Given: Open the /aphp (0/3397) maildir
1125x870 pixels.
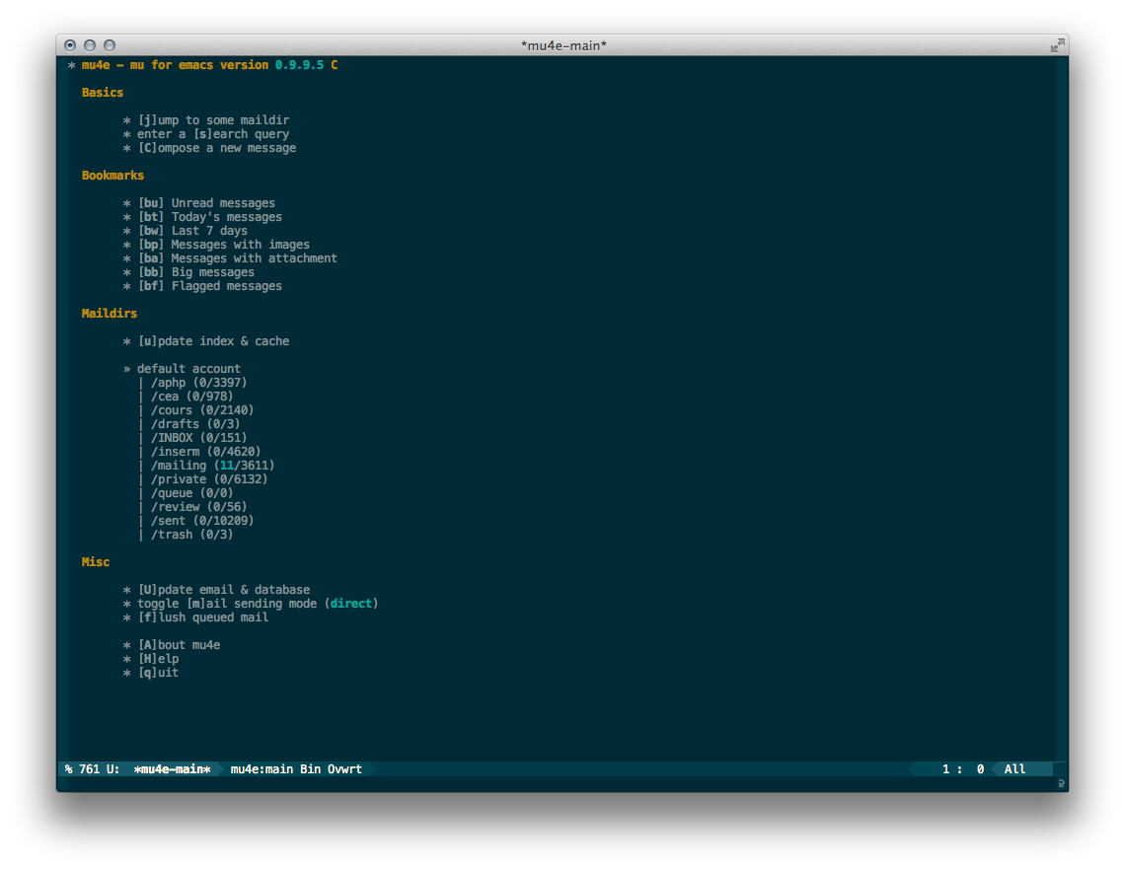Looking at the screenshot, I should click(x=198, y=383).
